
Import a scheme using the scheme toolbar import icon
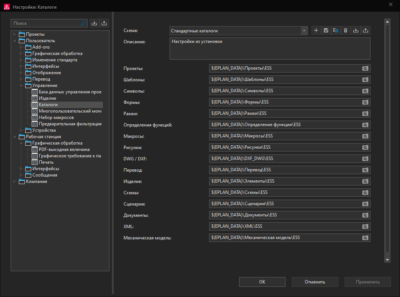[x=356, y=30]
